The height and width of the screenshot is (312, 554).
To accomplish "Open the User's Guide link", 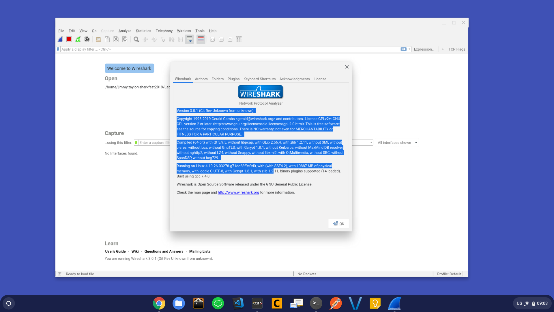I will [115, 251].
